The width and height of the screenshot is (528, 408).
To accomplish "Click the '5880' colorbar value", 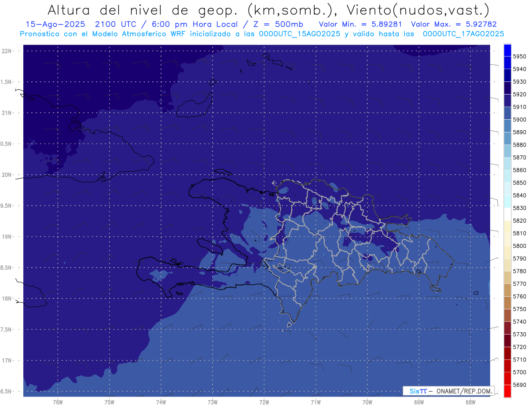I will 519,145.
